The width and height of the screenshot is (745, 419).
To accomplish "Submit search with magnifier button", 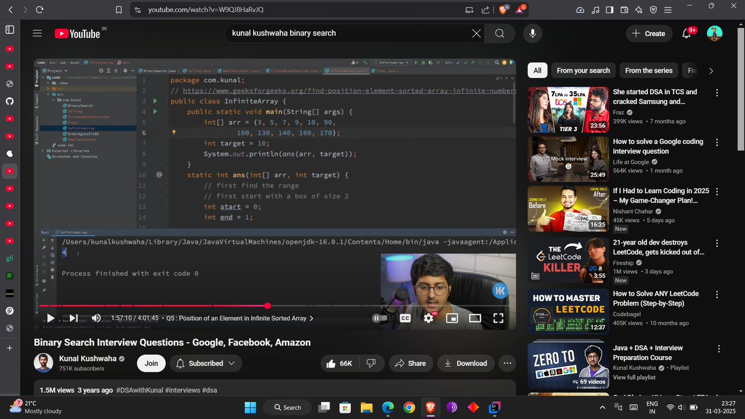I will pos(500,34).
